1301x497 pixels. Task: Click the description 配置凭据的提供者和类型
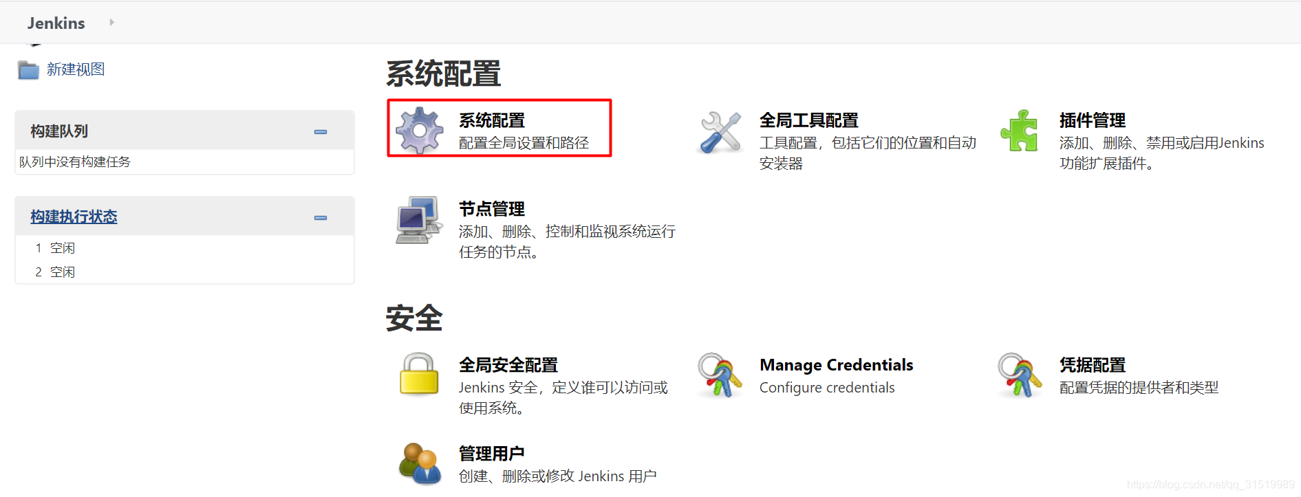coord(1139,388)
